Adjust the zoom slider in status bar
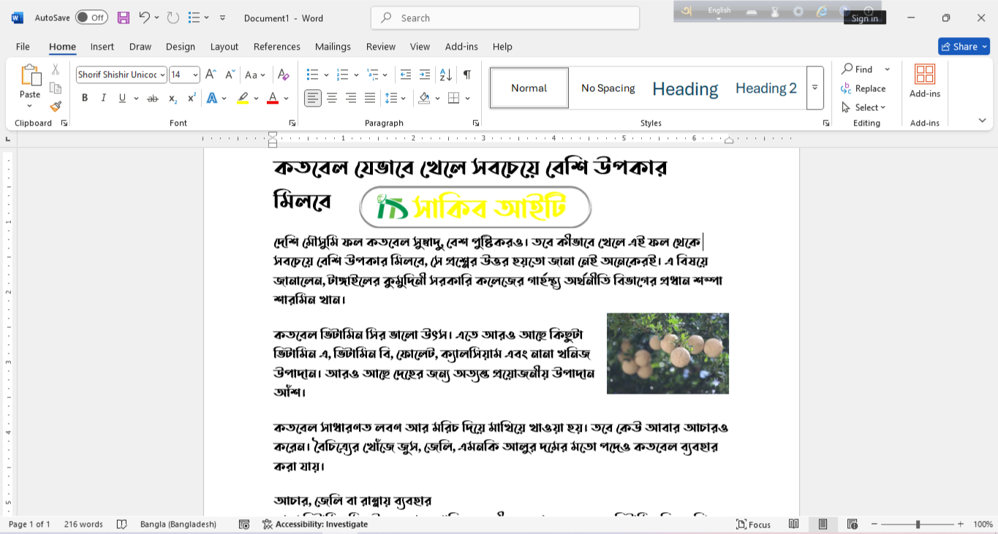Screen dimensions: 998x534 [x=918, y=525]
